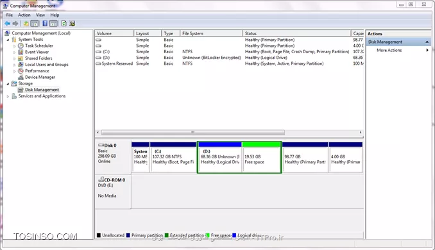Click the Forward arrow toolbar icon
This screenshot has height=250, width=435.
coord(15,24)
